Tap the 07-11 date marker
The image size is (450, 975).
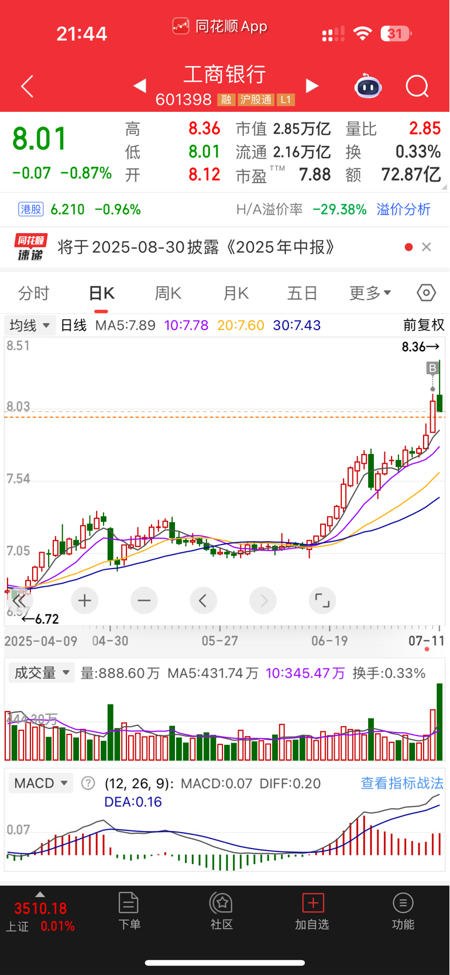pyautogui.click(x=427, y=641)
